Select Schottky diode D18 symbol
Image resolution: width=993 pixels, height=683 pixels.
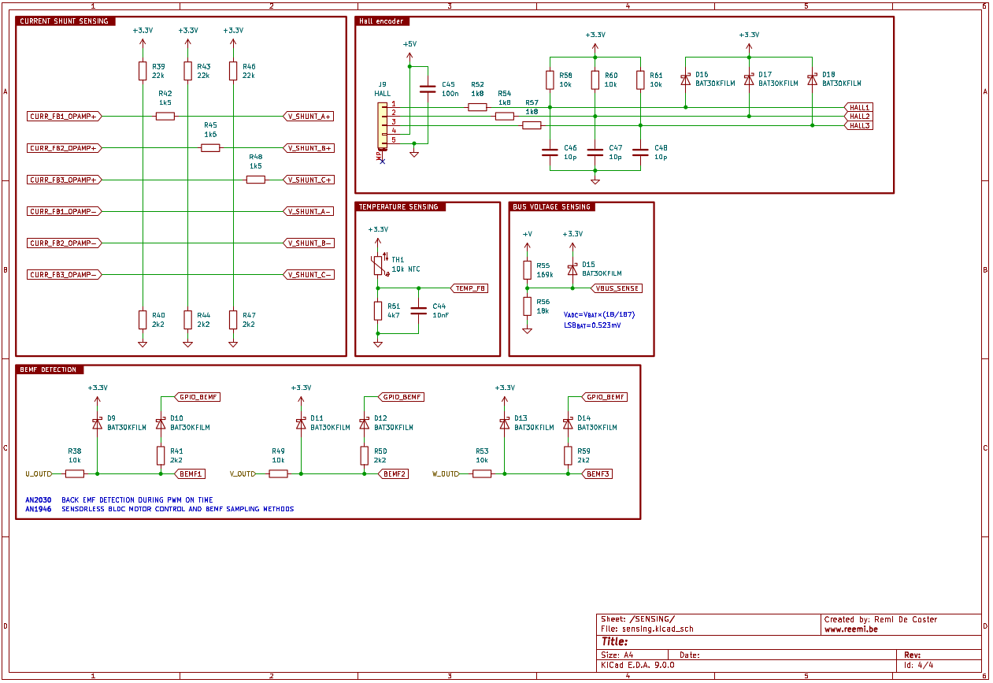coord(812,80)
